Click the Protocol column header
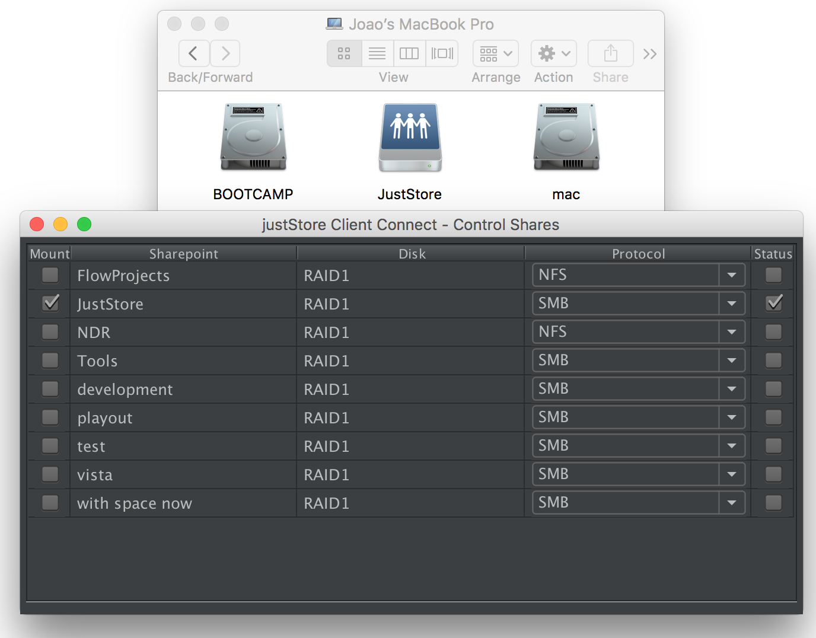816x638 pixels. click(x=638, y=254)
